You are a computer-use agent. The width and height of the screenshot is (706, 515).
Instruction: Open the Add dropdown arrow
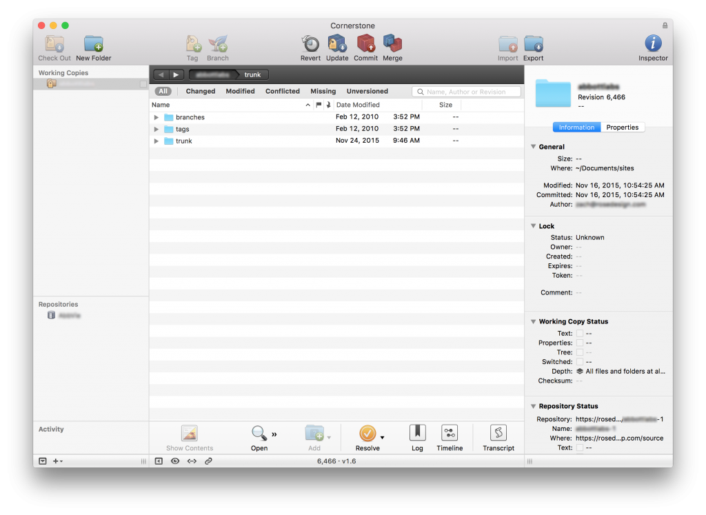(x=329, y=438)
